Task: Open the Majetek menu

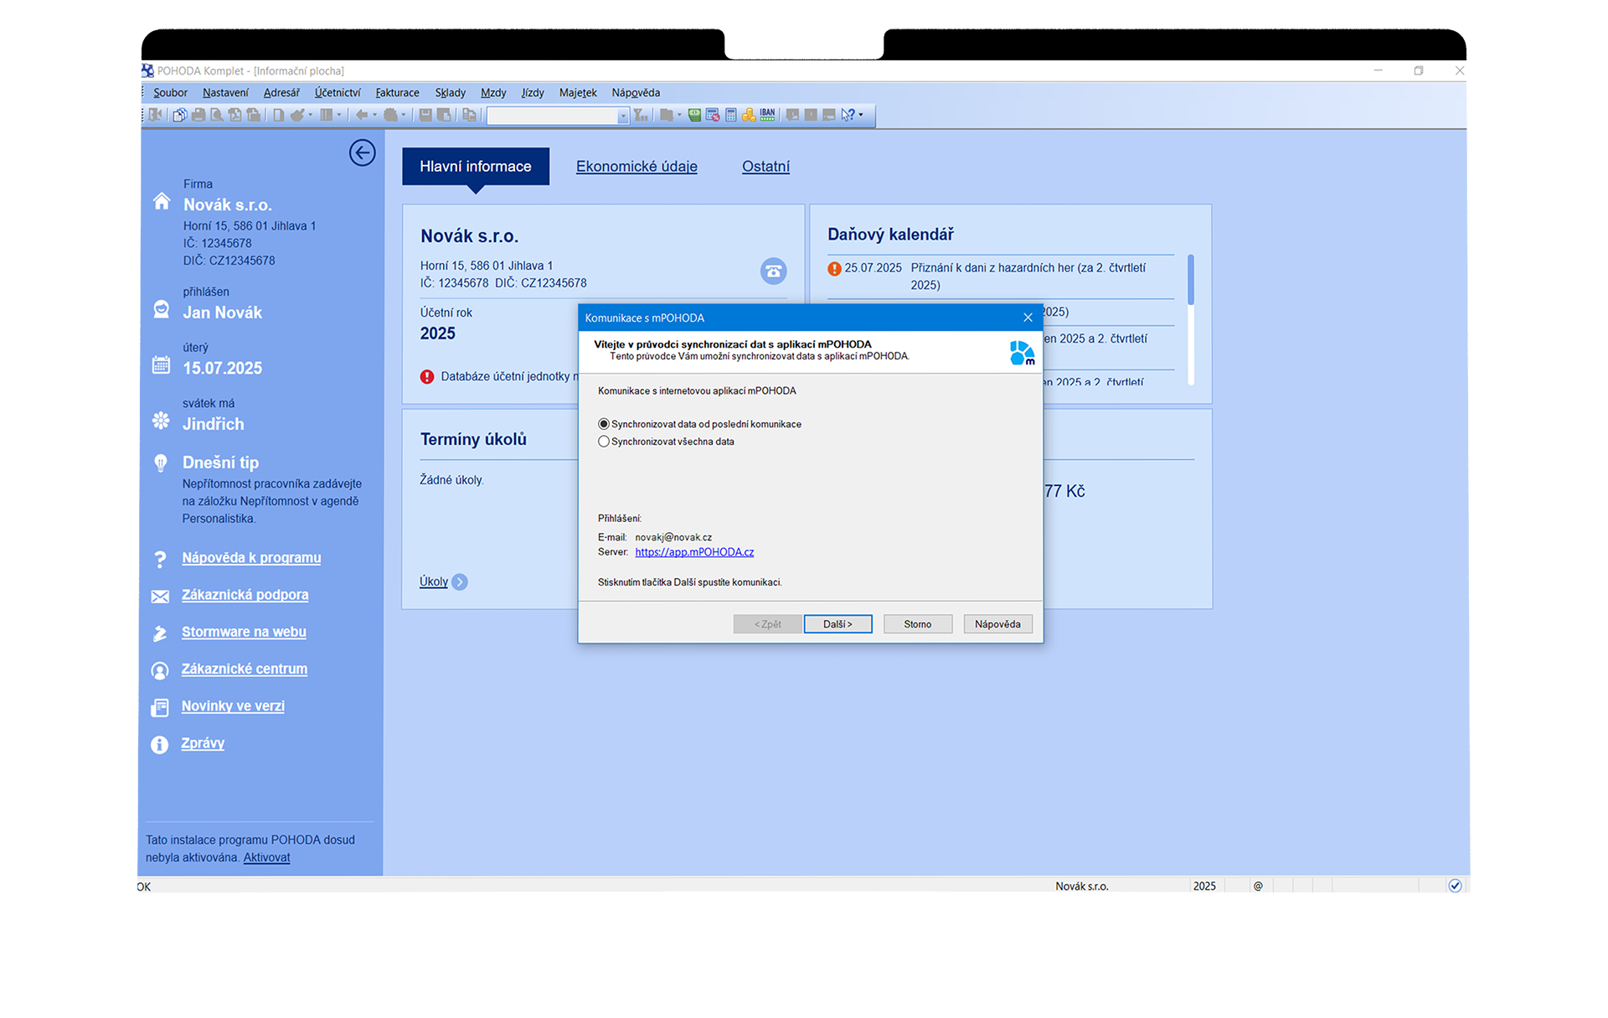Action: [578, 93]
